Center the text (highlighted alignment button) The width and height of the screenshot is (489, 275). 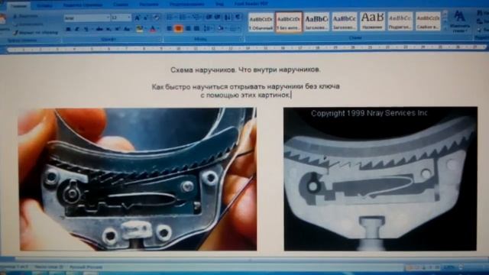(178, 29)
